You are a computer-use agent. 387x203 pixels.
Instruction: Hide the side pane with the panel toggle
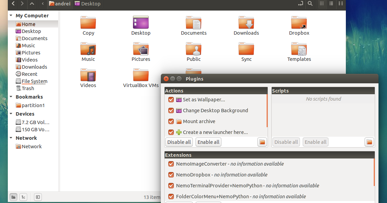click(x=37, y=197)
